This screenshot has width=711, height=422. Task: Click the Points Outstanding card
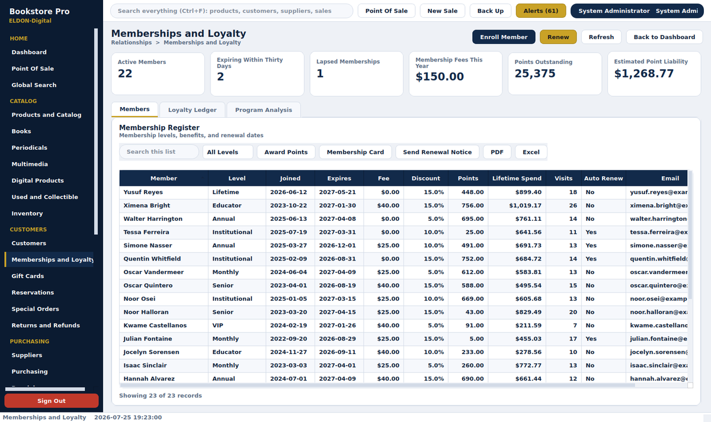[555, 74]
